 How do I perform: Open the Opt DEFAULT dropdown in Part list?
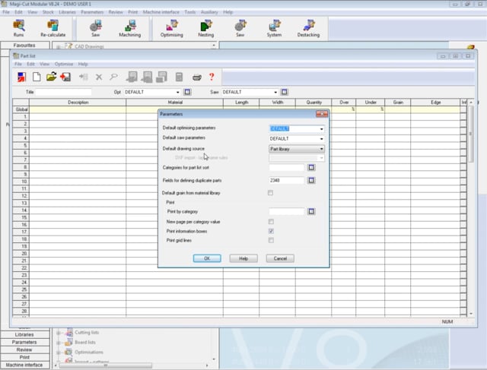click(177, 92)
